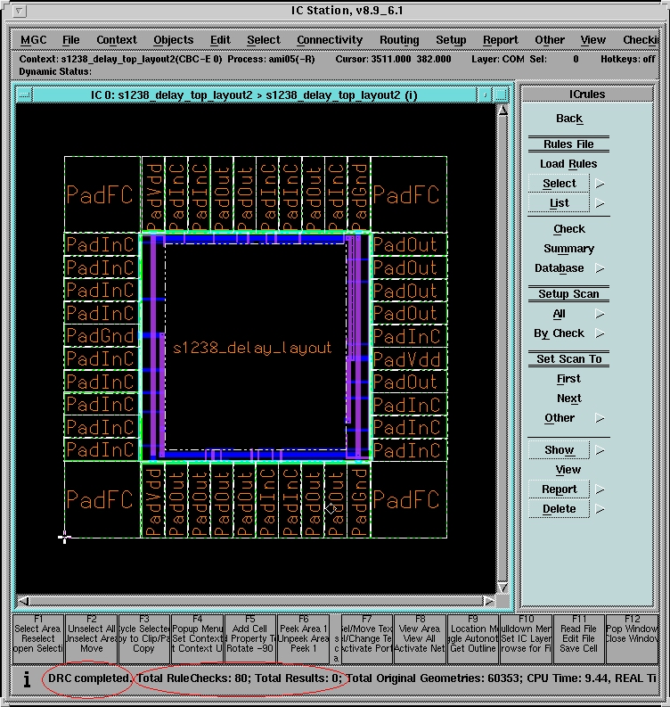Expand the By Check submenu arrow
The height and width of the screenshot is (707, 670).
(600, 333)
